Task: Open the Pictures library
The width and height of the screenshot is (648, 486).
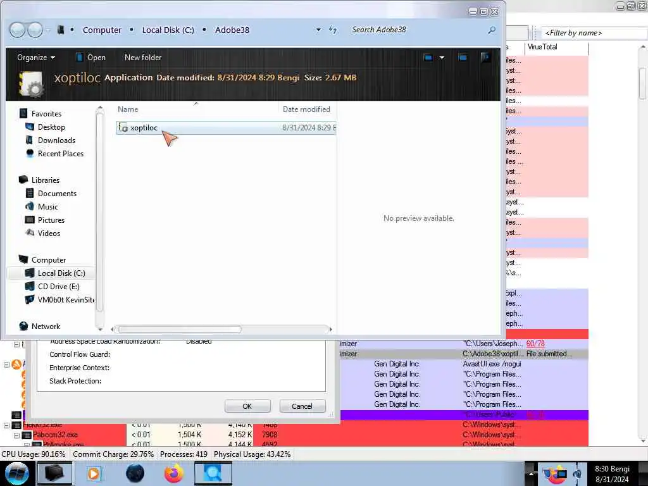Action: point(51,220)
